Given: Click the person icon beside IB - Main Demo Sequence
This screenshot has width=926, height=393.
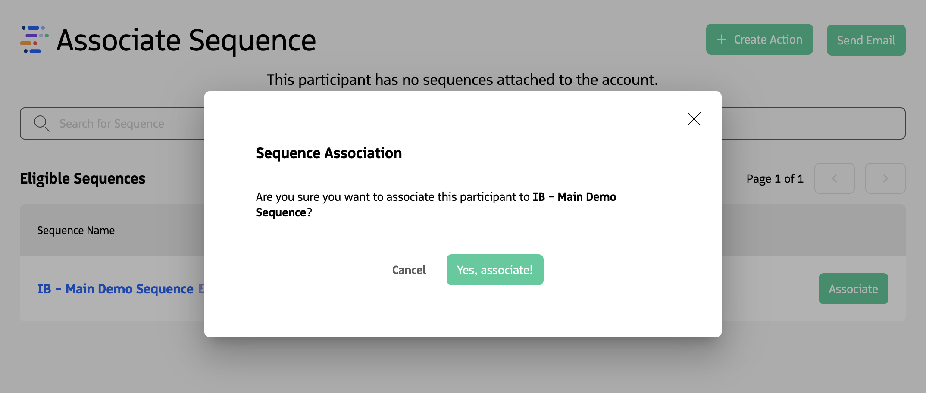Looking at the screenshot, I should tap(203, 288).
